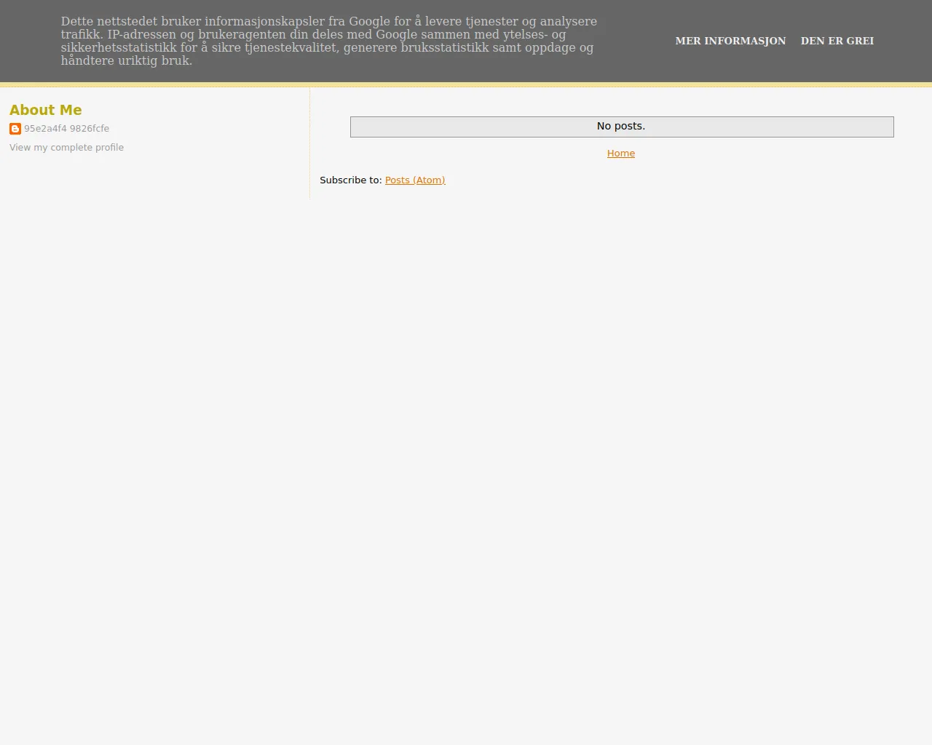Open the 95e2a4f4 9826fcfe profile link
The width and height of the screenshot is (932, 745).
click(x=66, y=129)
